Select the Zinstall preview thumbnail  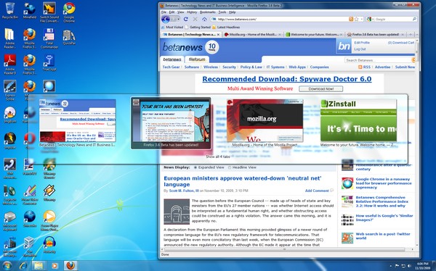click(358, 123)
